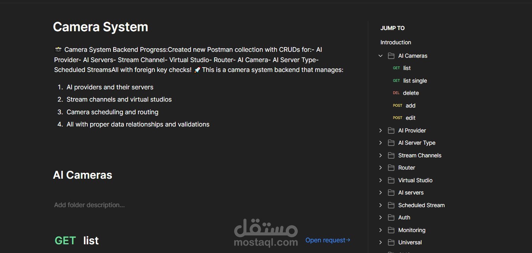532x253 pixels.
Task: Click the Monitoring folder icon
Action: coord(391,230)
